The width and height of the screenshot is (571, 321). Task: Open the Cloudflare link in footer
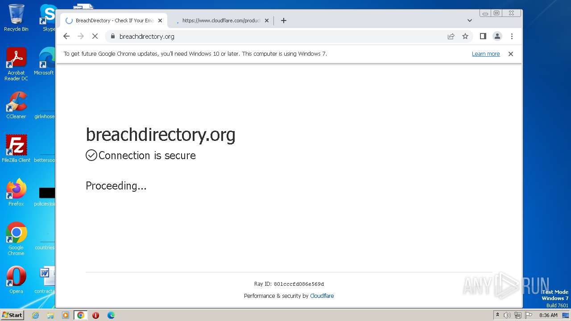[x=322, y=296]
